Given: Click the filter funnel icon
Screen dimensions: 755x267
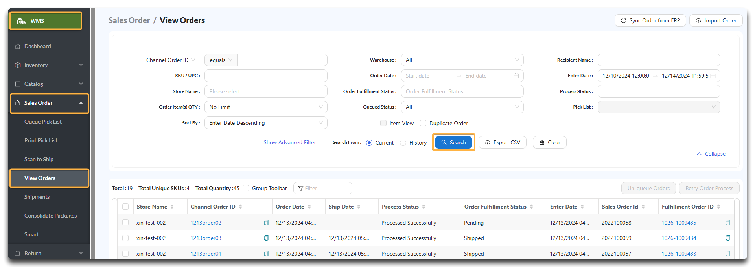Looking at the screenshot, I should [x=301, y=188].
